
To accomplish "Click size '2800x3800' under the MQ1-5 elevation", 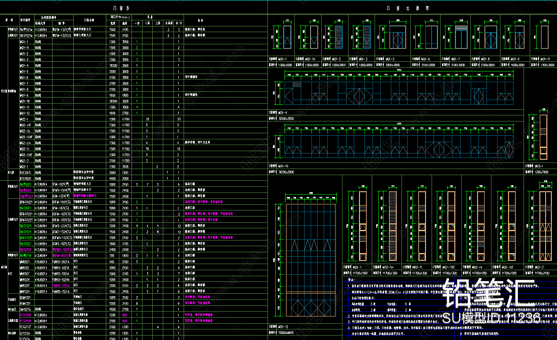I will point(393,65).
